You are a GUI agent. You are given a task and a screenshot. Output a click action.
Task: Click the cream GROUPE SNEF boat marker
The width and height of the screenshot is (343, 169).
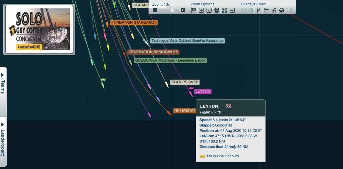tap(167, 84)
